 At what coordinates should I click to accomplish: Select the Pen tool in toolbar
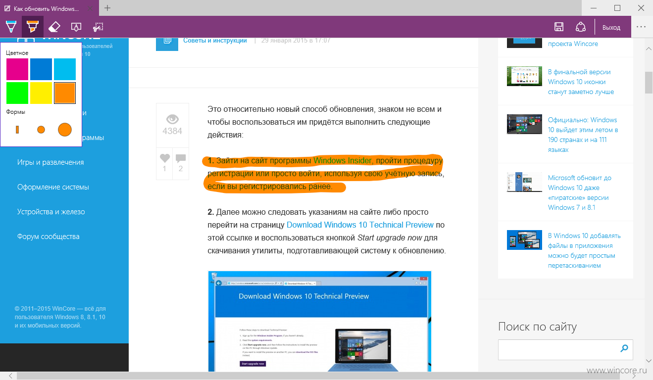[x=10, y=27]
